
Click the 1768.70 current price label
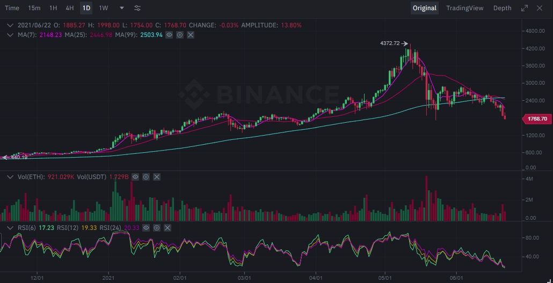pyautogui.click(x=537, y=120)
